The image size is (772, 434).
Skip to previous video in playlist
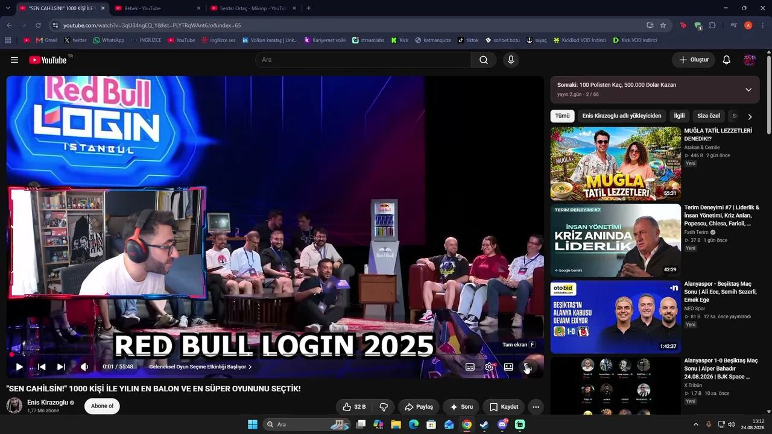click(42, 366)
